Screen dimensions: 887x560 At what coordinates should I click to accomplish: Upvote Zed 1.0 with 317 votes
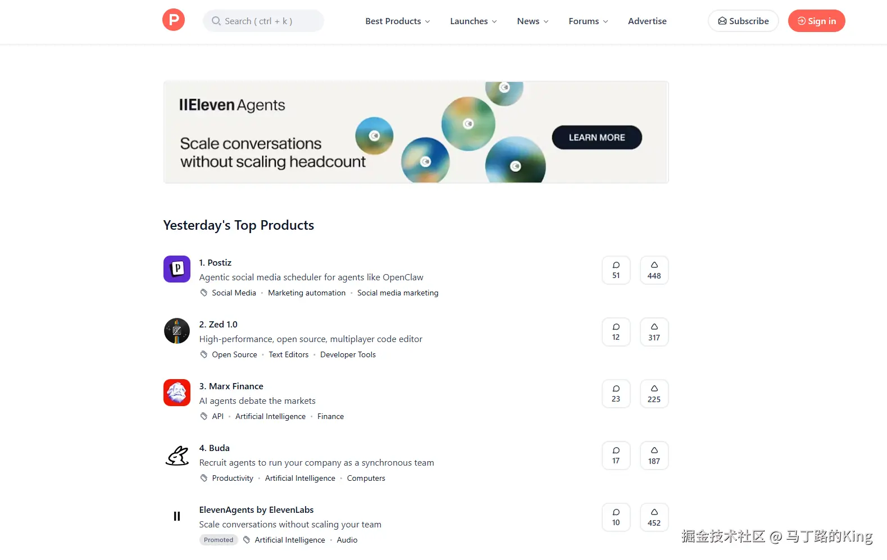(654, 332)
